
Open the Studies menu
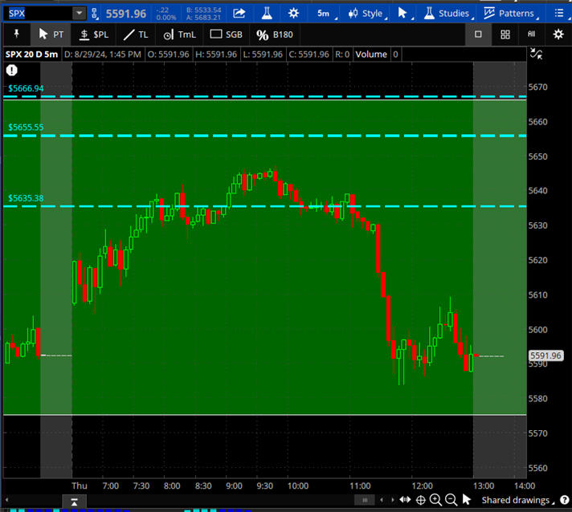point(446,13)
